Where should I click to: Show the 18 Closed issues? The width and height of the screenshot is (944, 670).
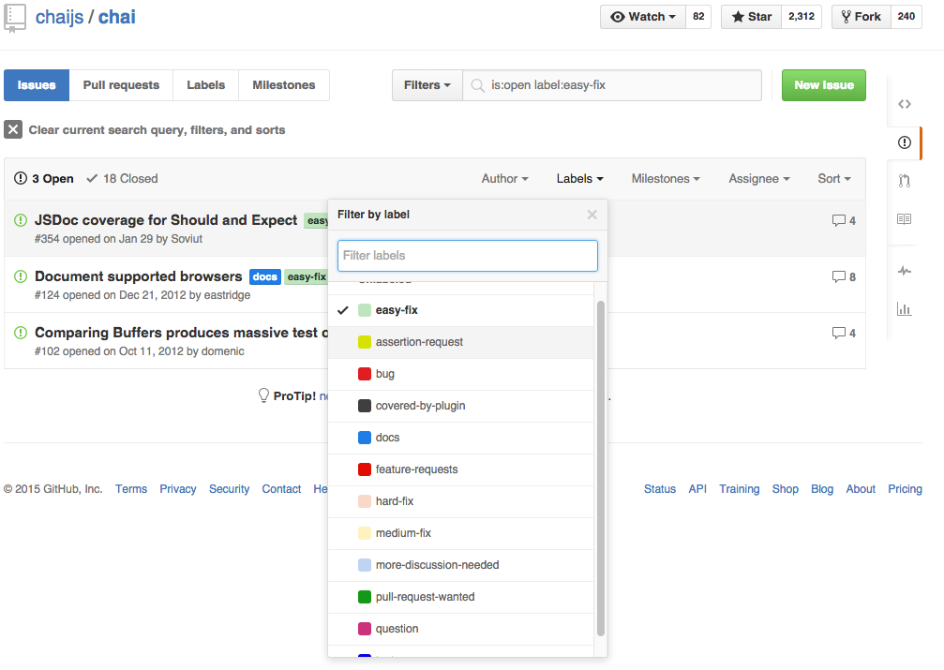coord(122,179)
